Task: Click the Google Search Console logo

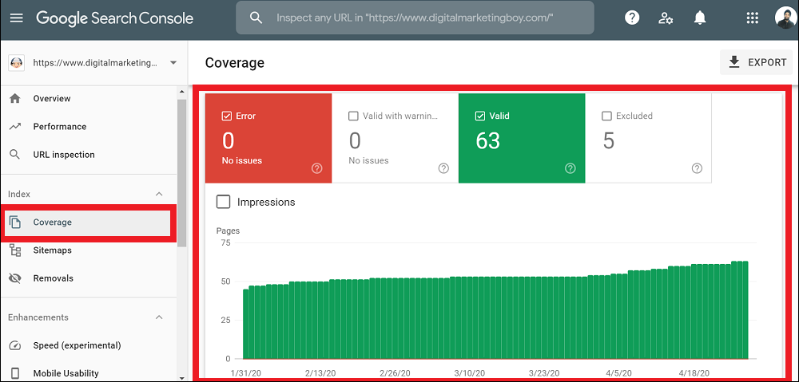Action: point(114,19)
